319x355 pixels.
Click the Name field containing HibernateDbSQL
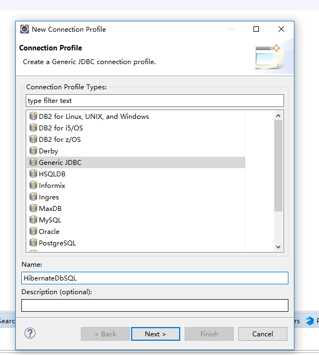pos(155,278)
